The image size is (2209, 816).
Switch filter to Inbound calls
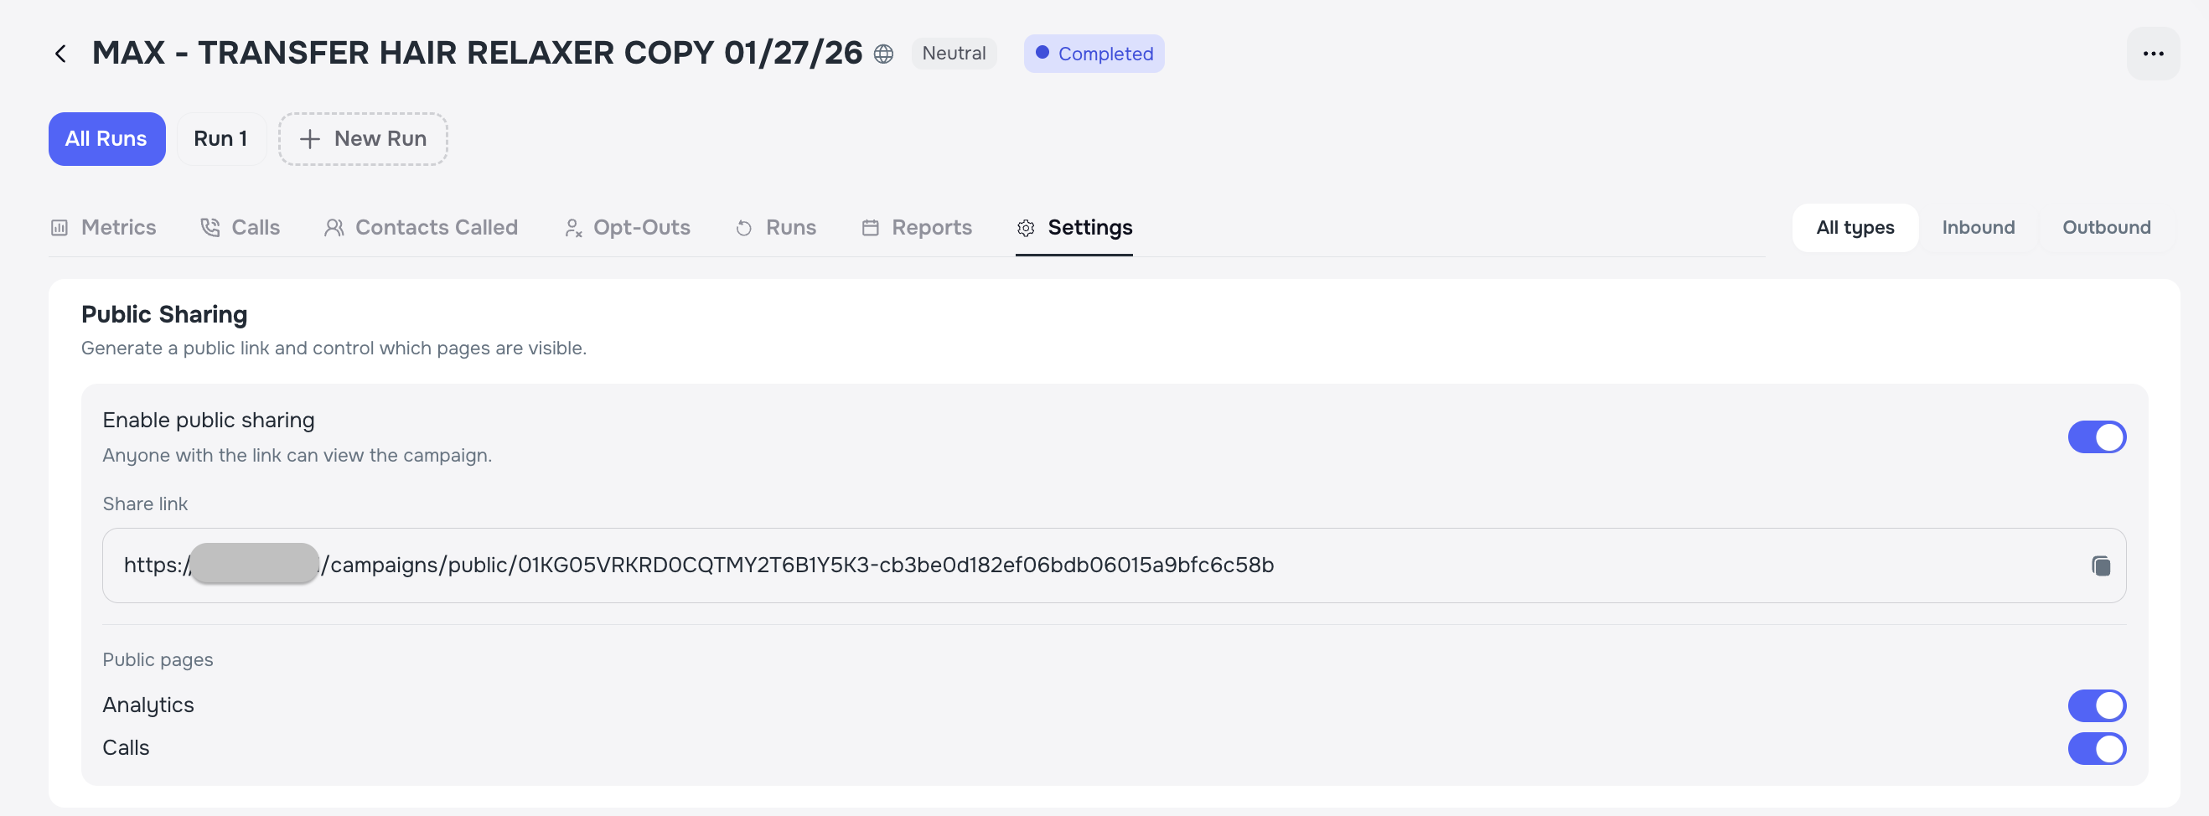(x=1979, y=227)
